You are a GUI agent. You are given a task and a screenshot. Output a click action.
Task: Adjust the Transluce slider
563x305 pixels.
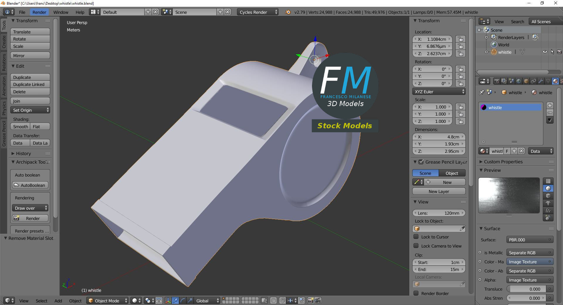point(526,289)
